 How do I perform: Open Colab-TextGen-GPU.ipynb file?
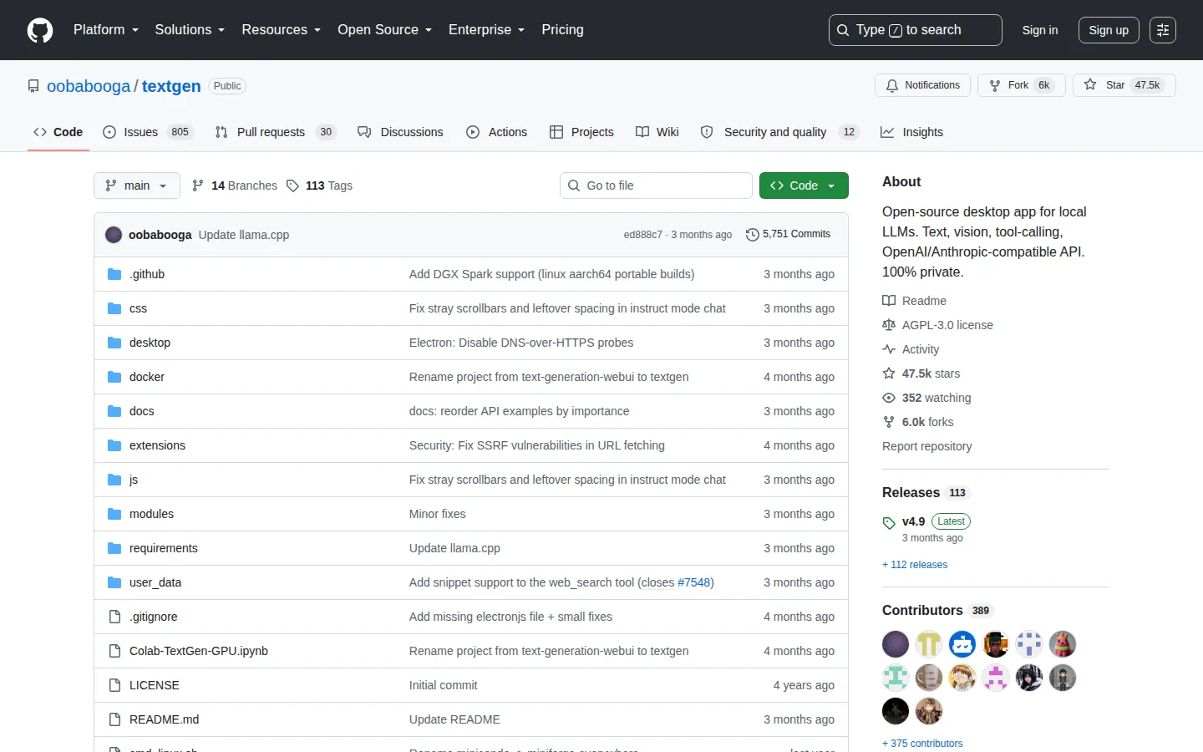pyautogui.click(x=199, y=651)
